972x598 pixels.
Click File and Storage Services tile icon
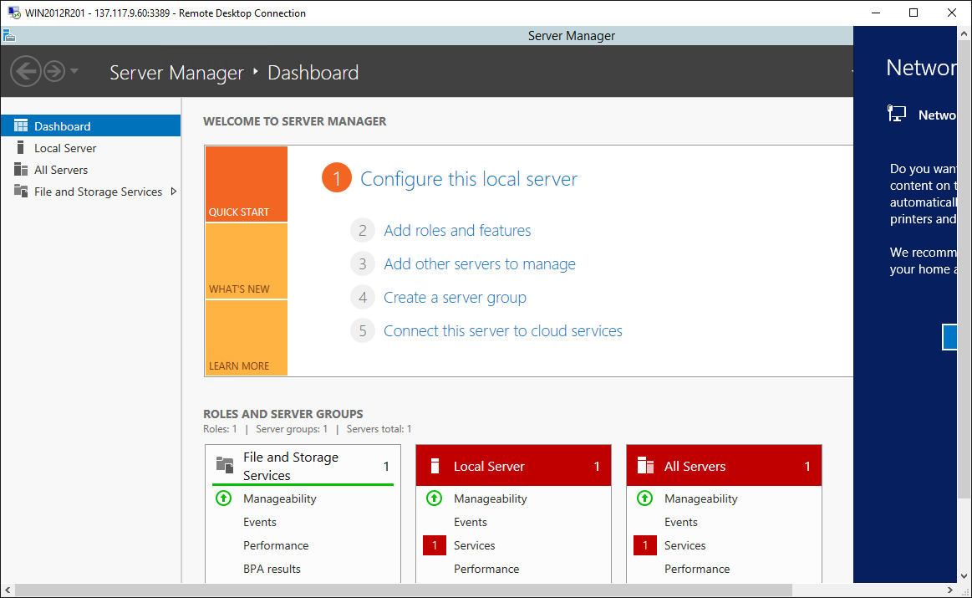click(224, 465)
